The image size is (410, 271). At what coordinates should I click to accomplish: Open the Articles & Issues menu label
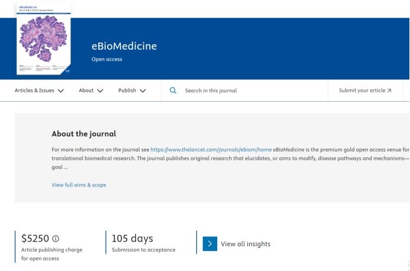coord(34,91)
